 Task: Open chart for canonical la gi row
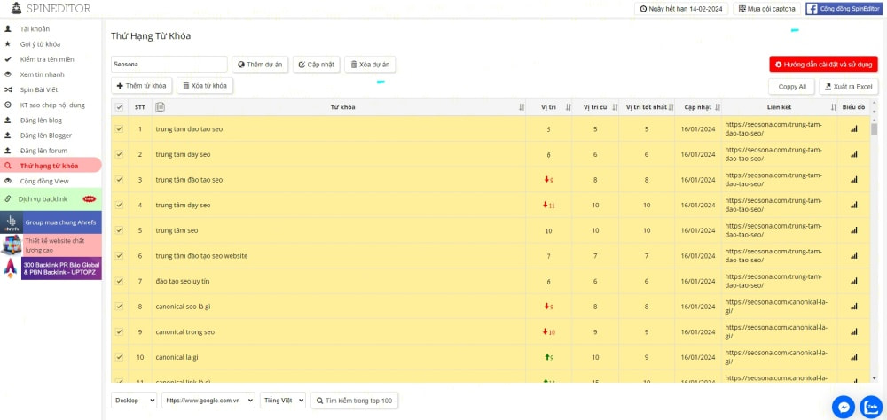tap(853, 357)
